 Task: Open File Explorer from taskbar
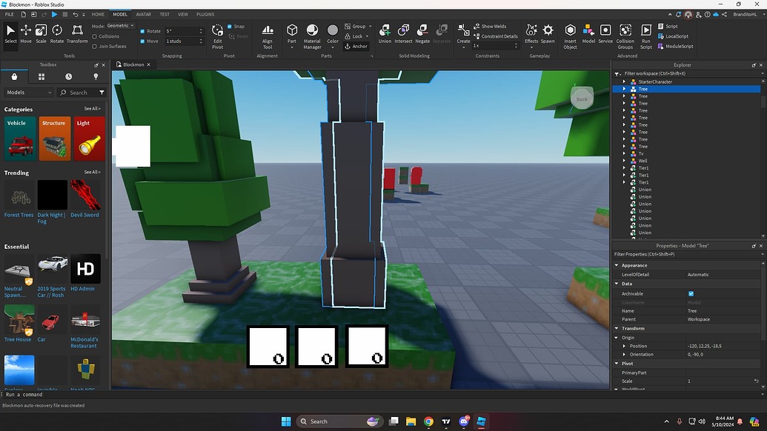tap(411, 421)
